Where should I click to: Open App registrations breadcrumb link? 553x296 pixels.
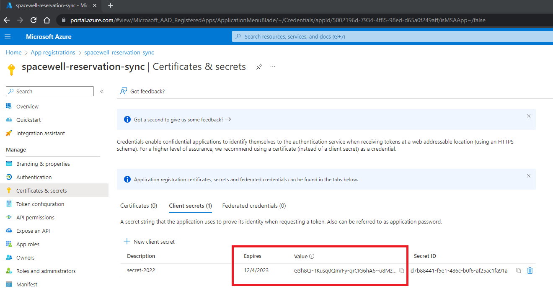click(53, 52)
